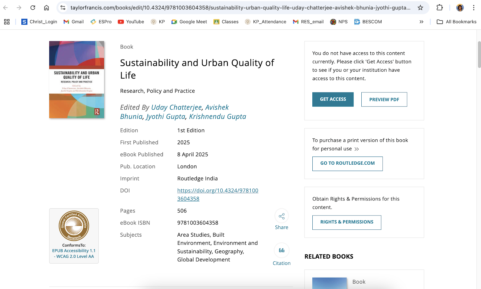The height and width of the screenshot is (289, 481).
Task: Click the PREVIEW PDF button
Action: click(384, 99)
